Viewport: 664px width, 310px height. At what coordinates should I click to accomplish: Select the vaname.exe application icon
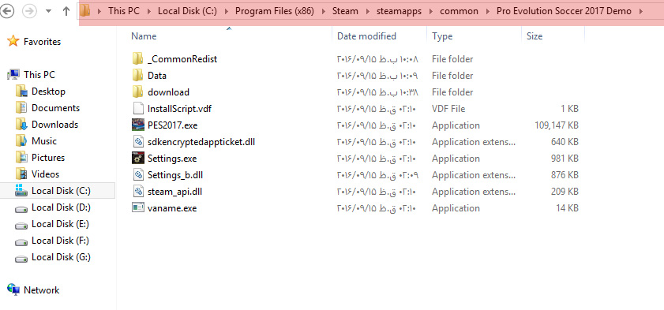138,207
